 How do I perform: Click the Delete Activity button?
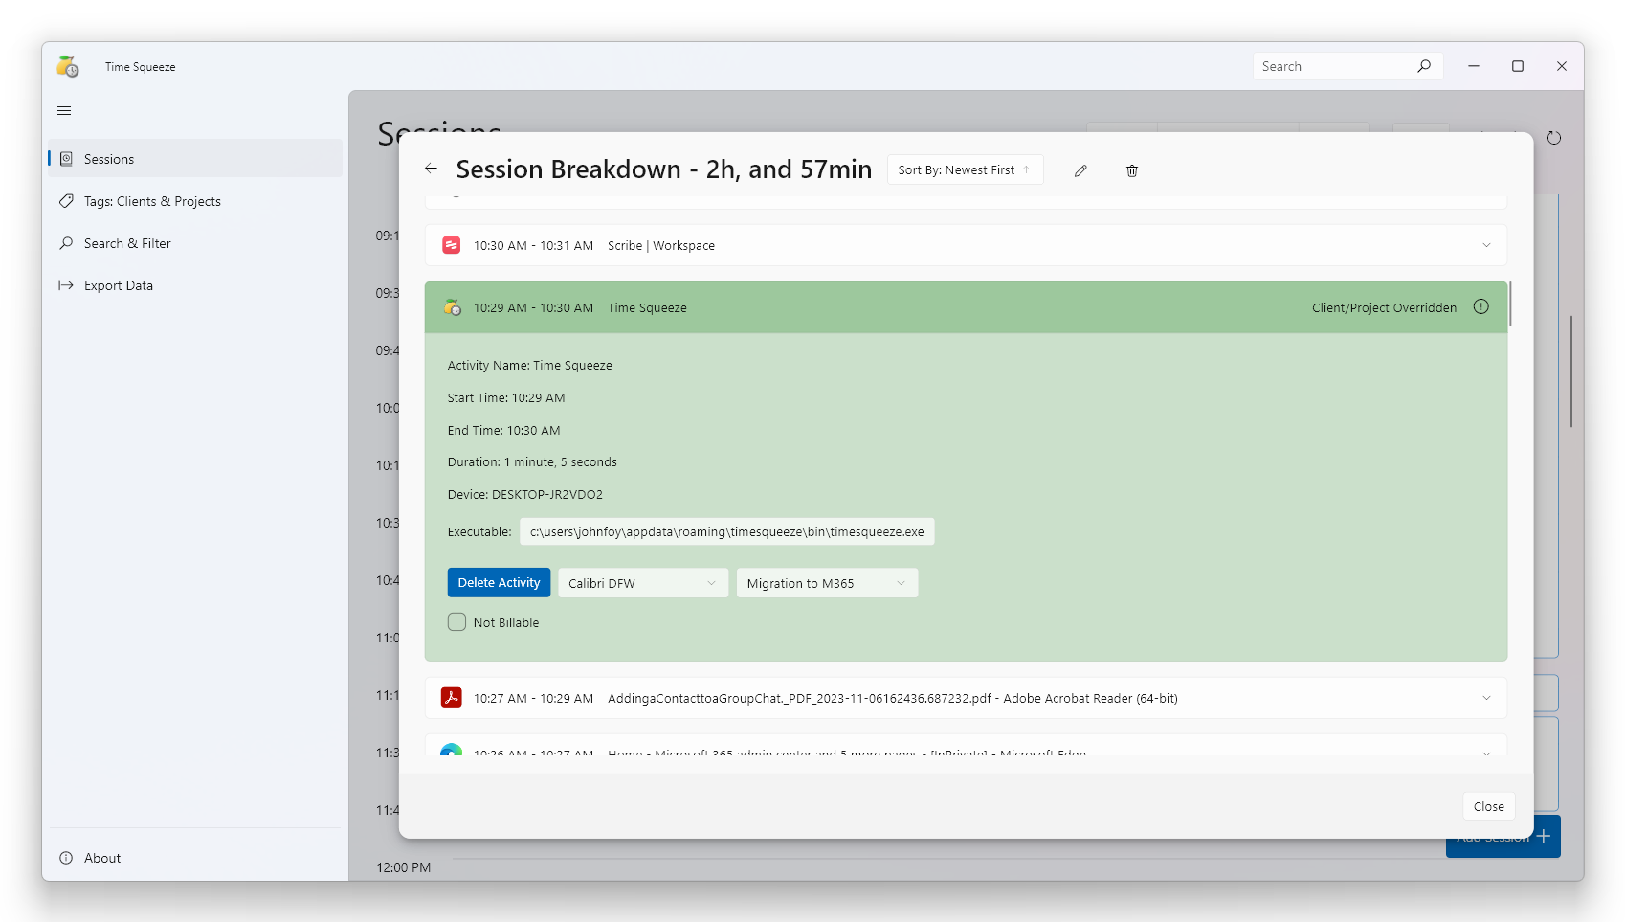tap(499, 582)
